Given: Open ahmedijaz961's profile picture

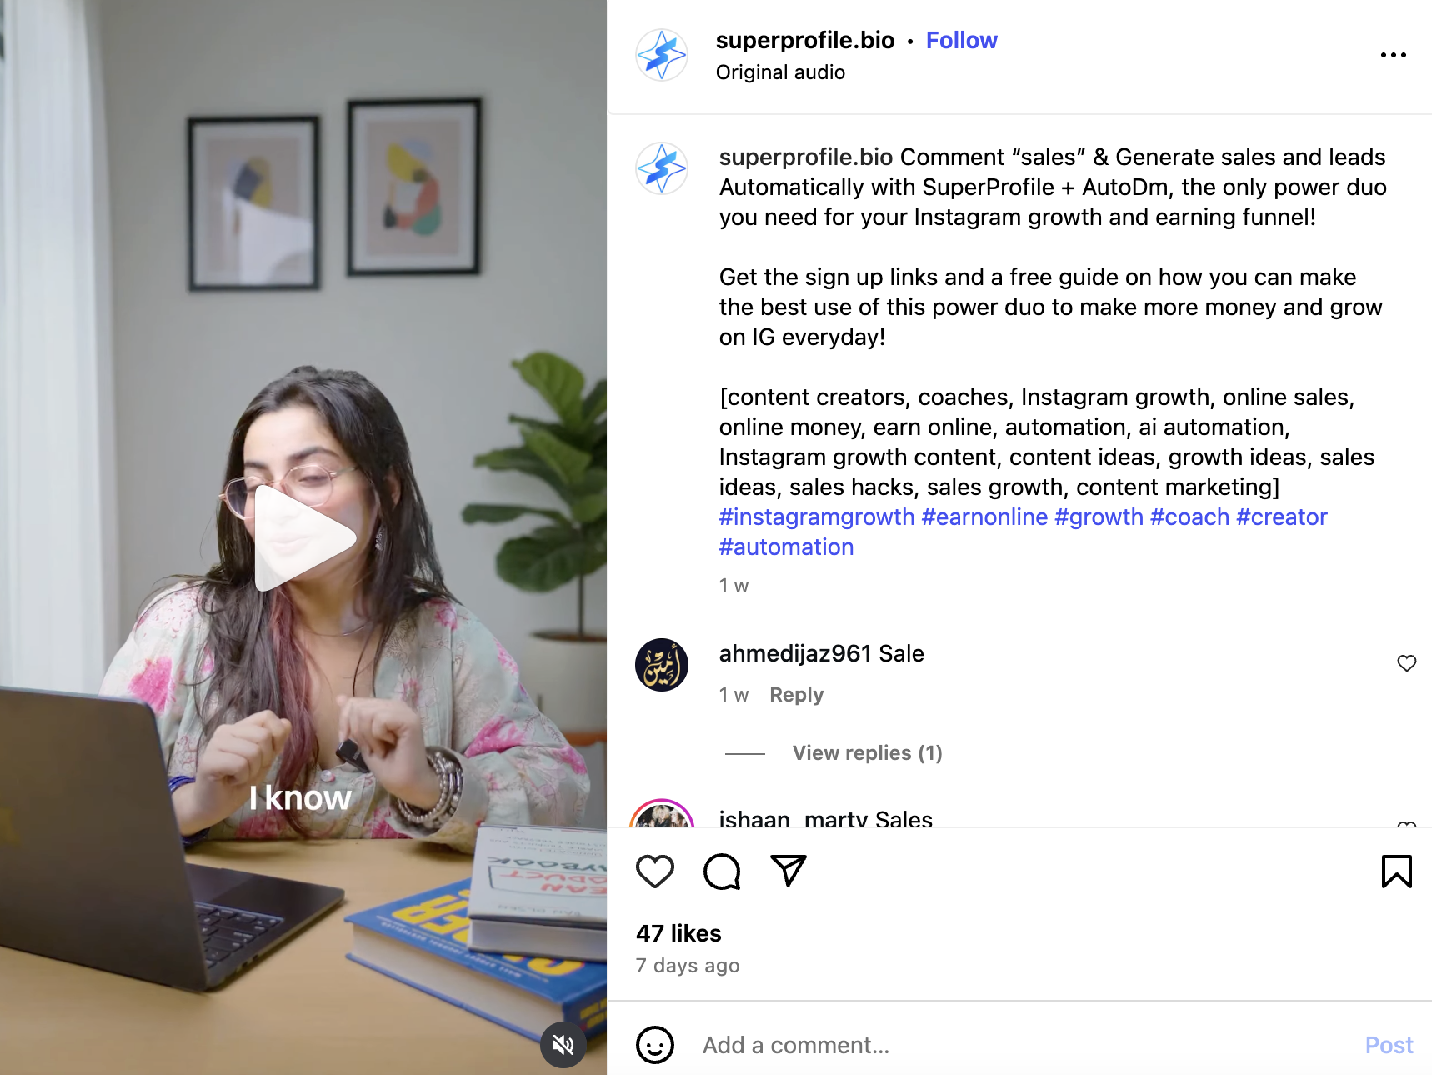Looking at the screenshot, I should point(662,665).
